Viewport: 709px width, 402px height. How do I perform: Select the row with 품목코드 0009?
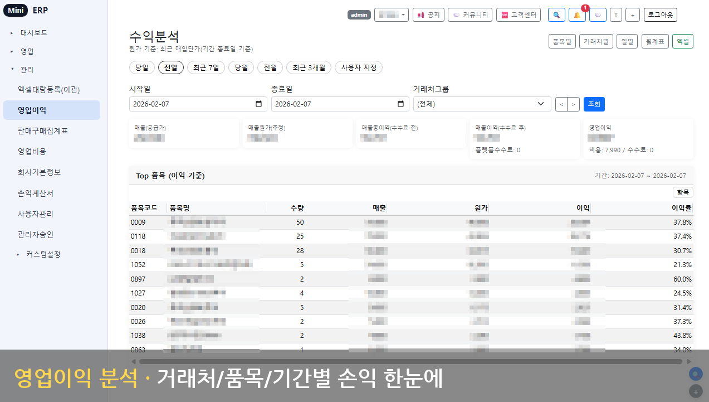click(411, 222)
